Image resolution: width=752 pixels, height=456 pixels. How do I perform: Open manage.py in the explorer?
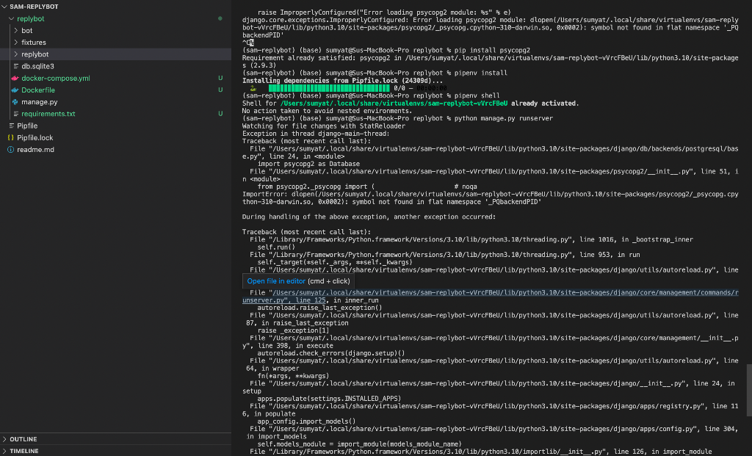pyautogui.click(x=40, y=102)
